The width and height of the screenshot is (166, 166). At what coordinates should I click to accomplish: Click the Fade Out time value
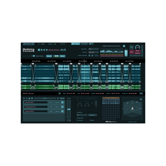133,94
